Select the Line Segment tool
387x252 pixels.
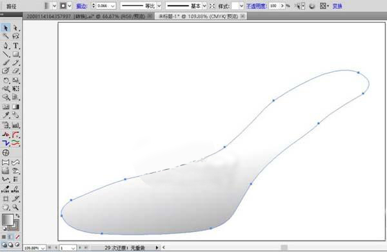click(6, 54)
